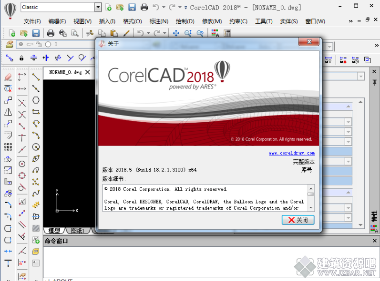380x281 pixels.
Task: Click inside the command window input area
Action: pyautogui.click(x=211, y=262)
